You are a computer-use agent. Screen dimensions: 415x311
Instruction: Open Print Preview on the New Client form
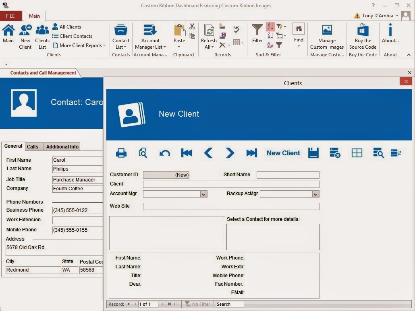point(143,153)
